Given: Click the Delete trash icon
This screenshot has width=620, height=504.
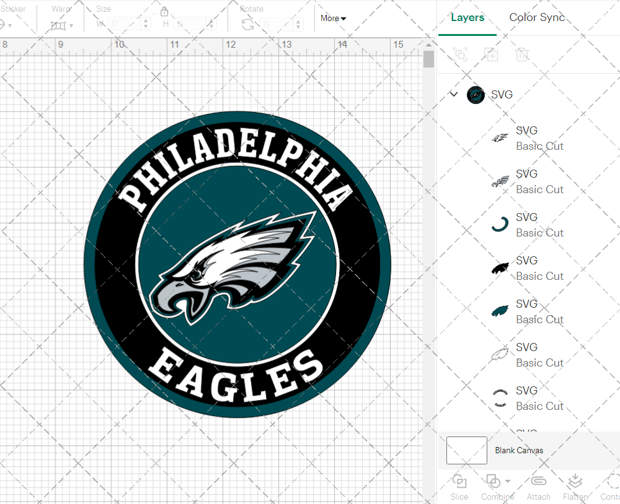Looking at the screenshot, I should (x=522, y=54).
